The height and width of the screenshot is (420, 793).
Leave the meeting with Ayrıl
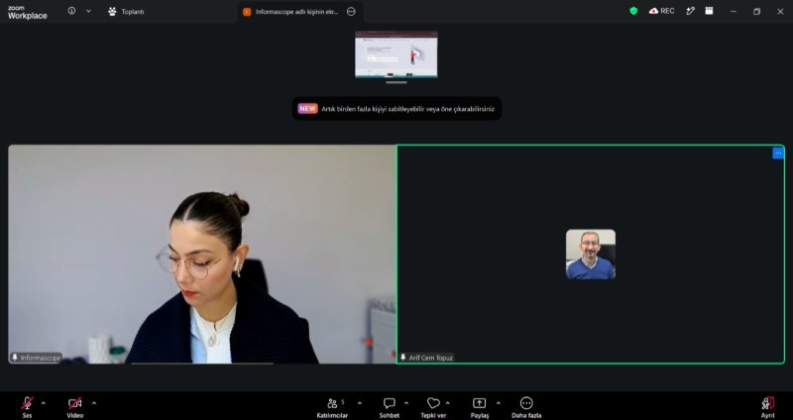tap(767, 407)
